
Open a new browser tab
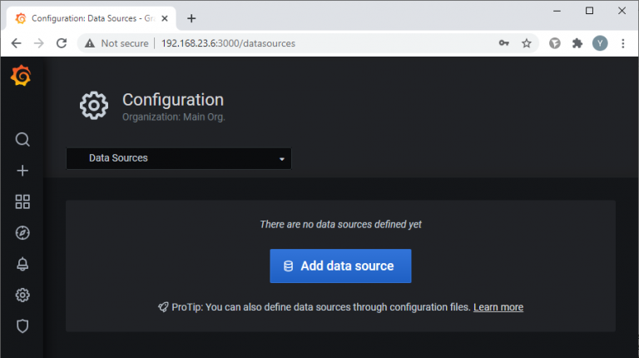(x=191, y=17)
